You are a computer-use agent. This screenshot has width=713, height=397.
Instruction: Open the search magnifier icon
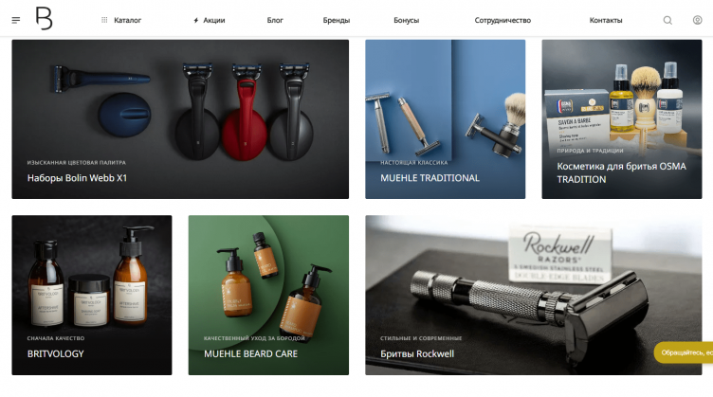pyautogui.click(x=667, y=20)
